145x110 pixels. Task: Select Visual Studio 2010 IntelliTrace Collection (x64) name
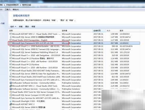point(36,77)
